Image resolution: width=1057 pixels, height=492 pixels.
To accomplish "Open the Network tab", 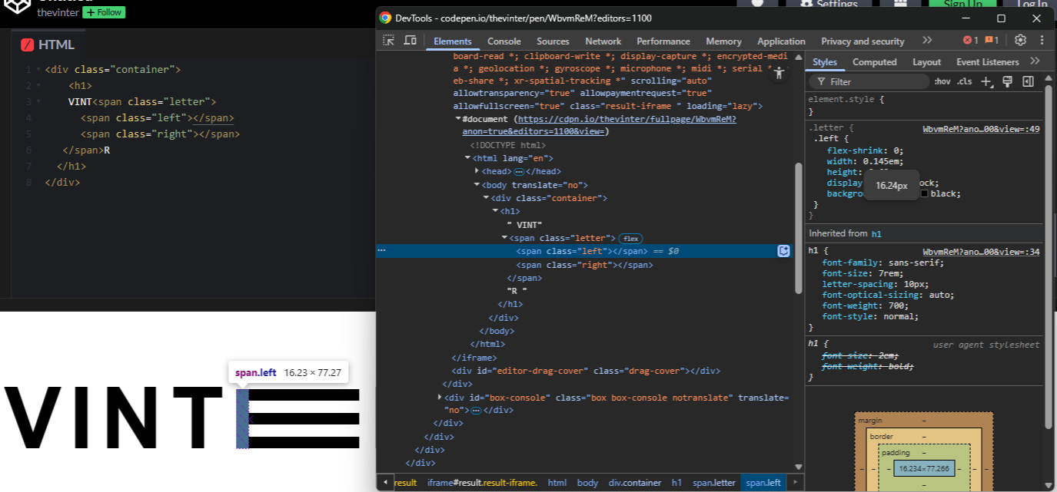I will [603, 41].
